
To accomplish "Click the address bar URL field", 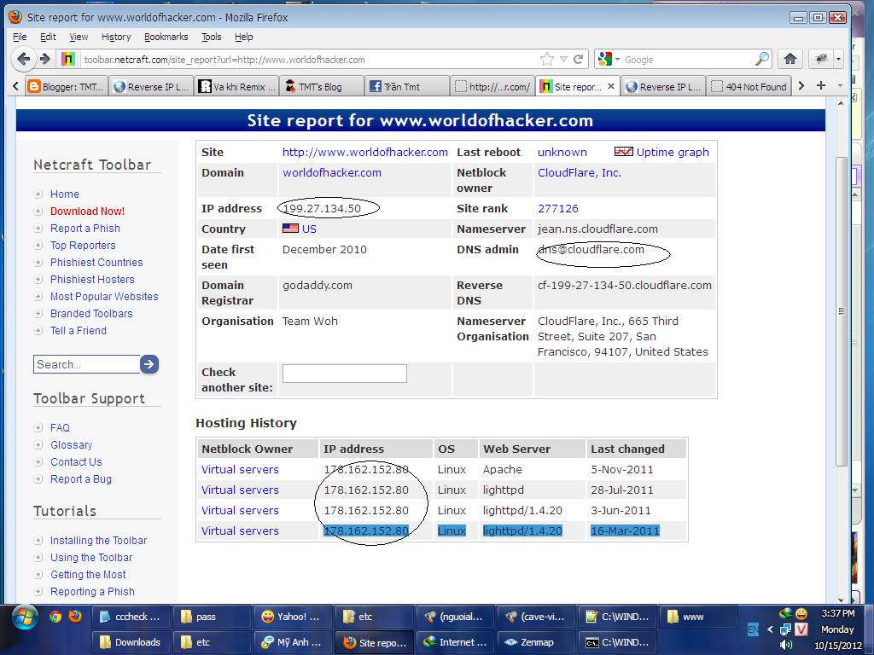I will [309, 60].
